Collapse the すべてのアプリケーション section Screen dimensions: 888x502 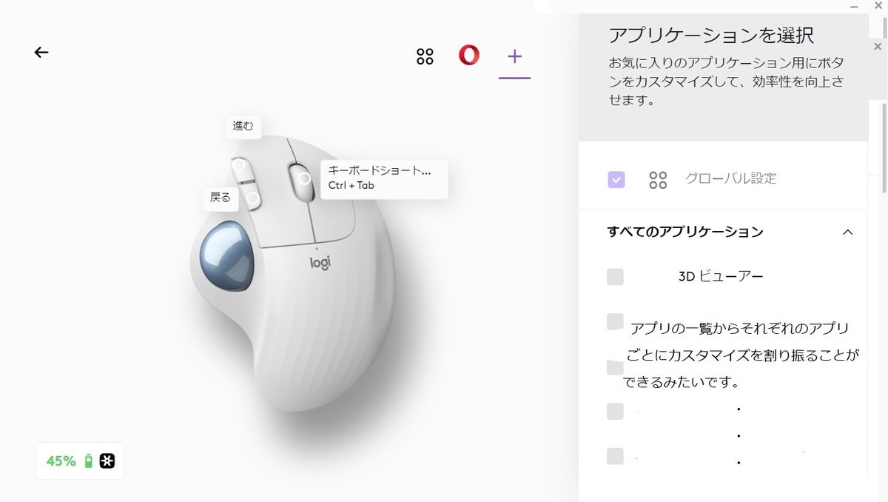click(x=848, y=232)
